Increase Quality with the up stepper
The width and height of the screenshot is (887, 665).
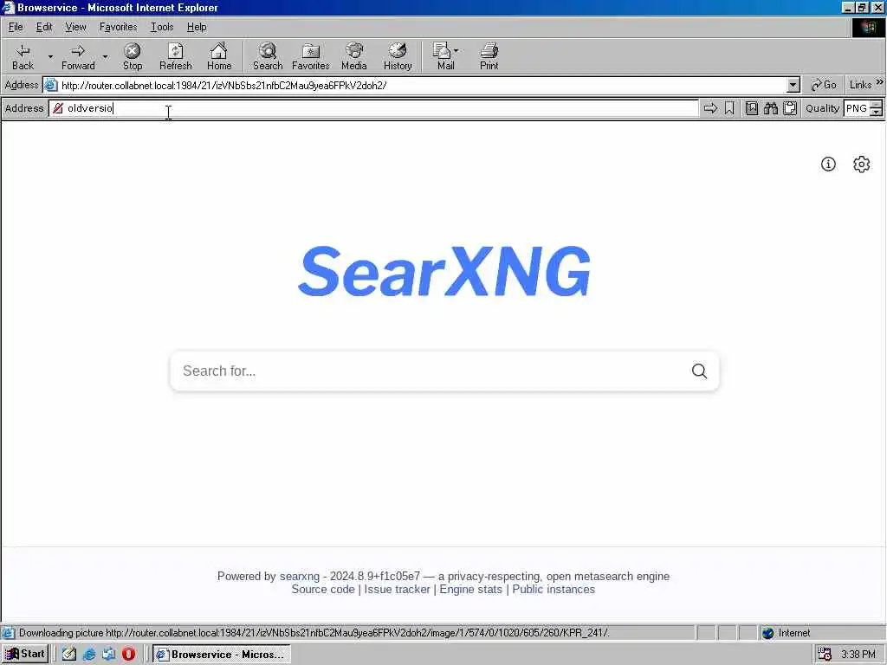877,105
